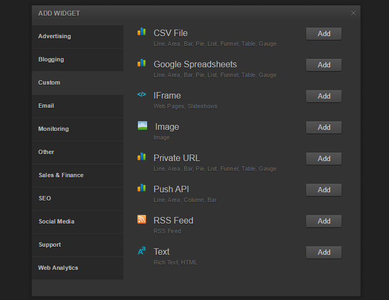This screenshot has width=389, height=300.
Task: Click the Push API chart icon
Action: 141,188
